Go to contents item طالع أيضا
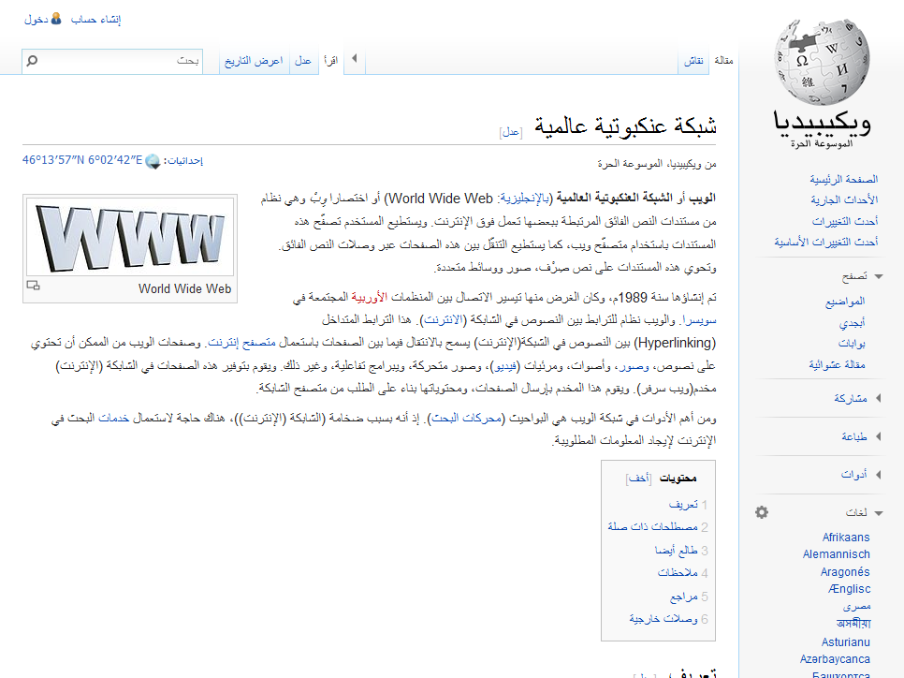Image resolution: width=904 pixels, height=678 pixels. 677,551
